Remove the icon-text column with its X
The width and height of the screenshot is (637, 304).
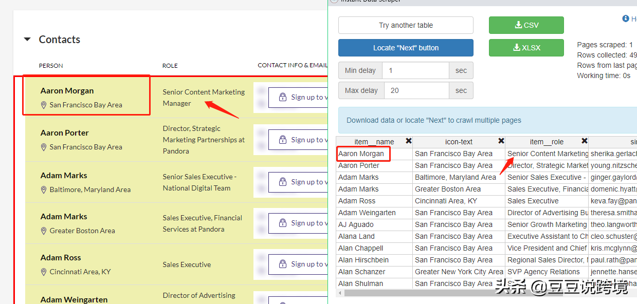(501, 141)
